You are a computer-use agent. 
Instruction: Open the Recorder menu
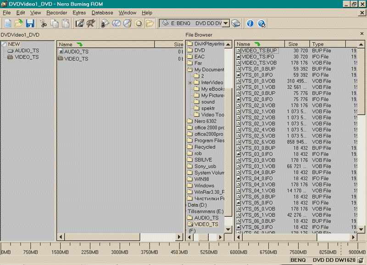(x=56, y=13)
